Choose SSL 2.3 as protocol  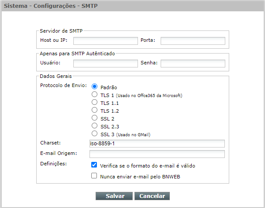(x=94, y=126)
